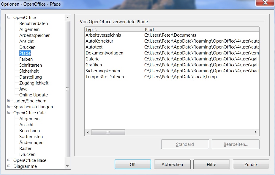Image resolution: width=275 pixels, height=175 pixels.
Task: Open the Sicherheit settings
Action: pyautogui.click(x=29, y=71)
